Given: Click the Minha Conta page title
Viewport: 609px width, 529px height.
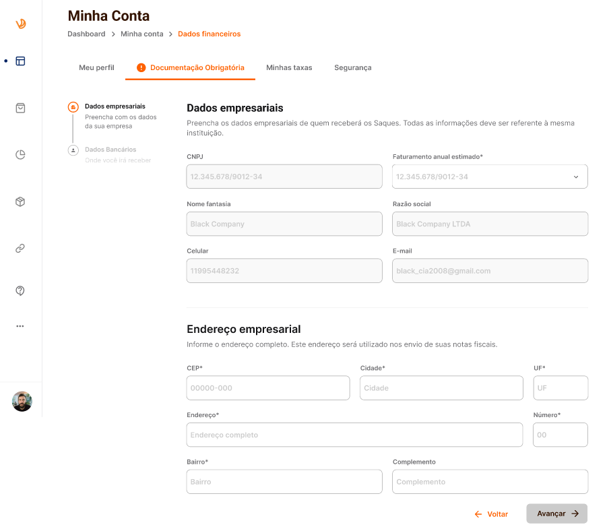Looking at the screenshot, I should [x=108, y=16].
